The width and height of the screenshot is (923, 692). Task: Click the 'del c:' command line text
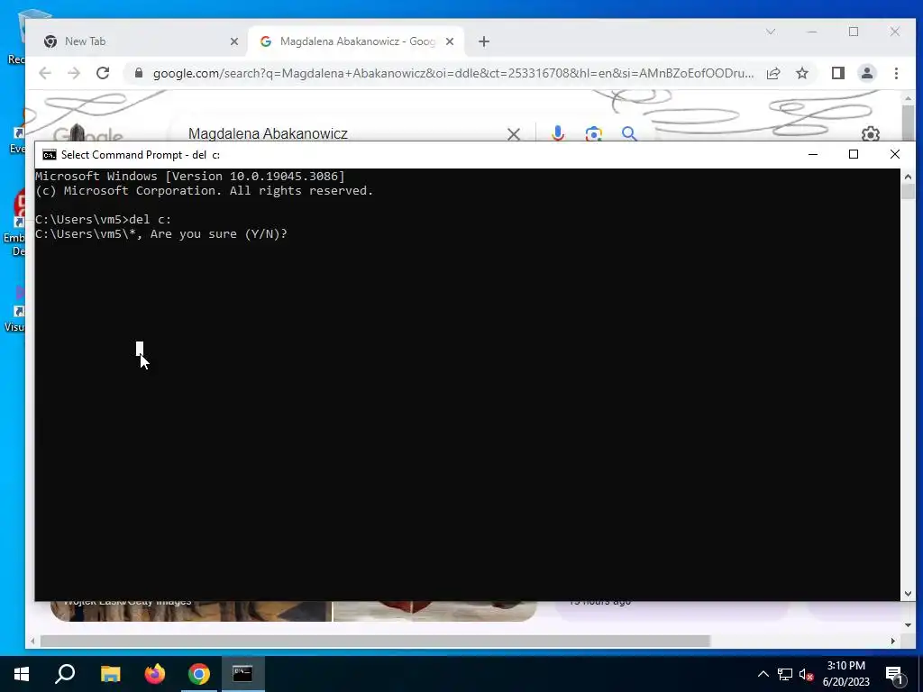tap(151, 220)
